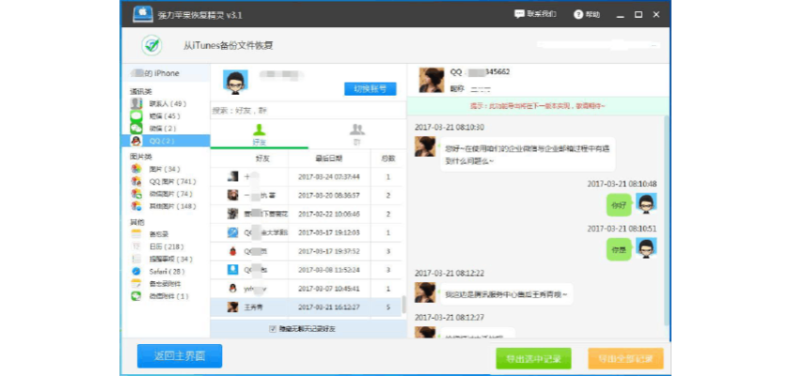Select friend row dated 2017-03-24 07:37:44
The height and width of the screenshot is (376, 790).
(x=306, y=177)
